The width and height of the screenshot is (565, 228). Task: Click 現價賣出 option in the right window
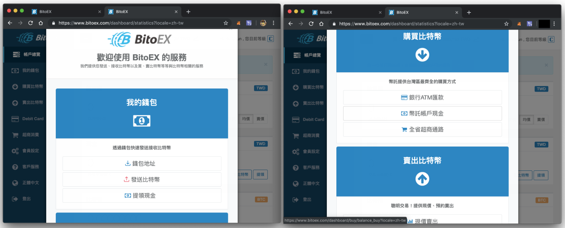coord(422,220)
